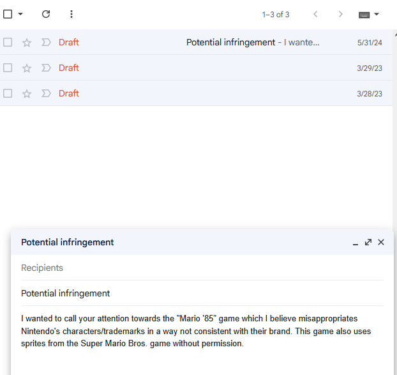This screenshot has width=397, height=375.
Task: Star the 3/29/23 draft
Action: coord(27,68)
